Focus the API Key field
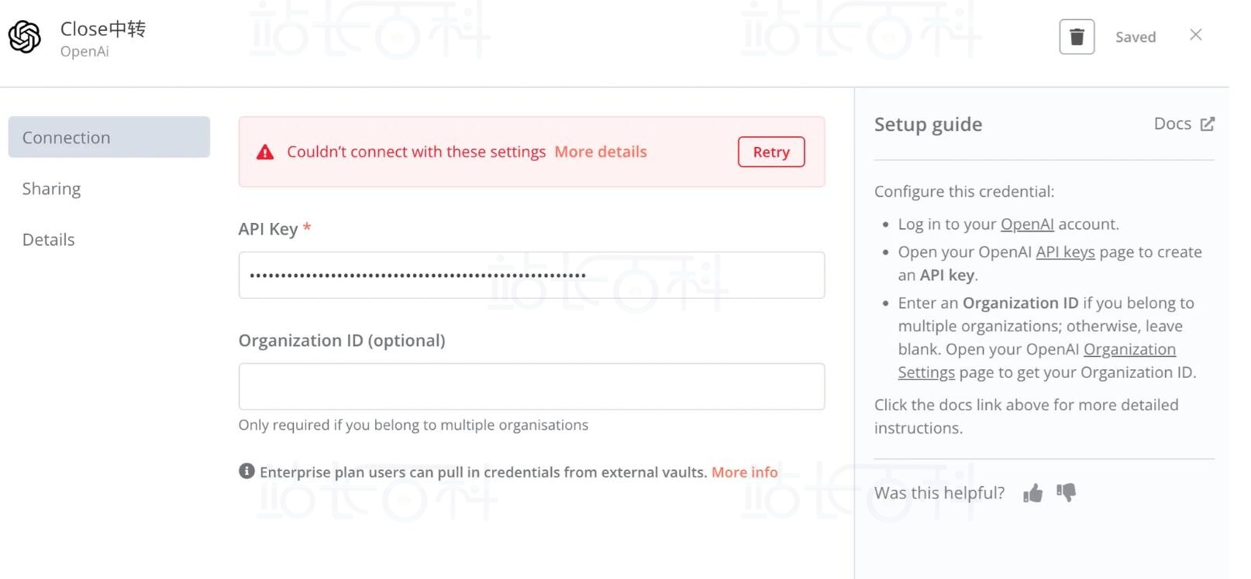Screen dimensions: 1251x579 pyautogui.click(x=532, y=275)
